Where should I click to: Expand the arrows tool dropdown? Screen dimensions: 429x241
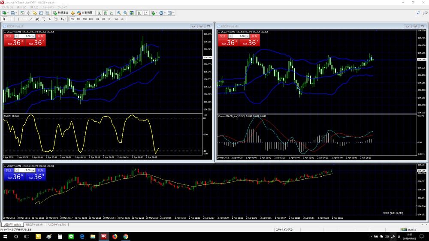click(65, 19)
